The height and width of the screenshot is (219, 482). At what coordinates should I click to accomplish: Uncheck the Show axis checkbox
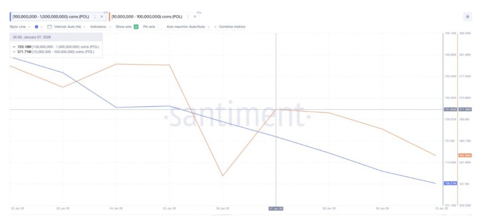click(136, 27)
